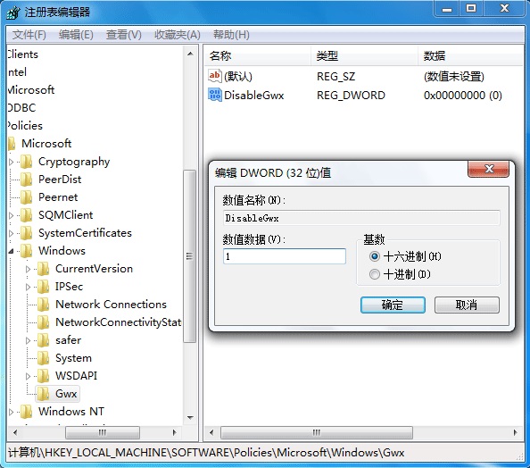Open the 文件(F) menu
The width and height of the screenshot is (530, 468).
point(29,35)
